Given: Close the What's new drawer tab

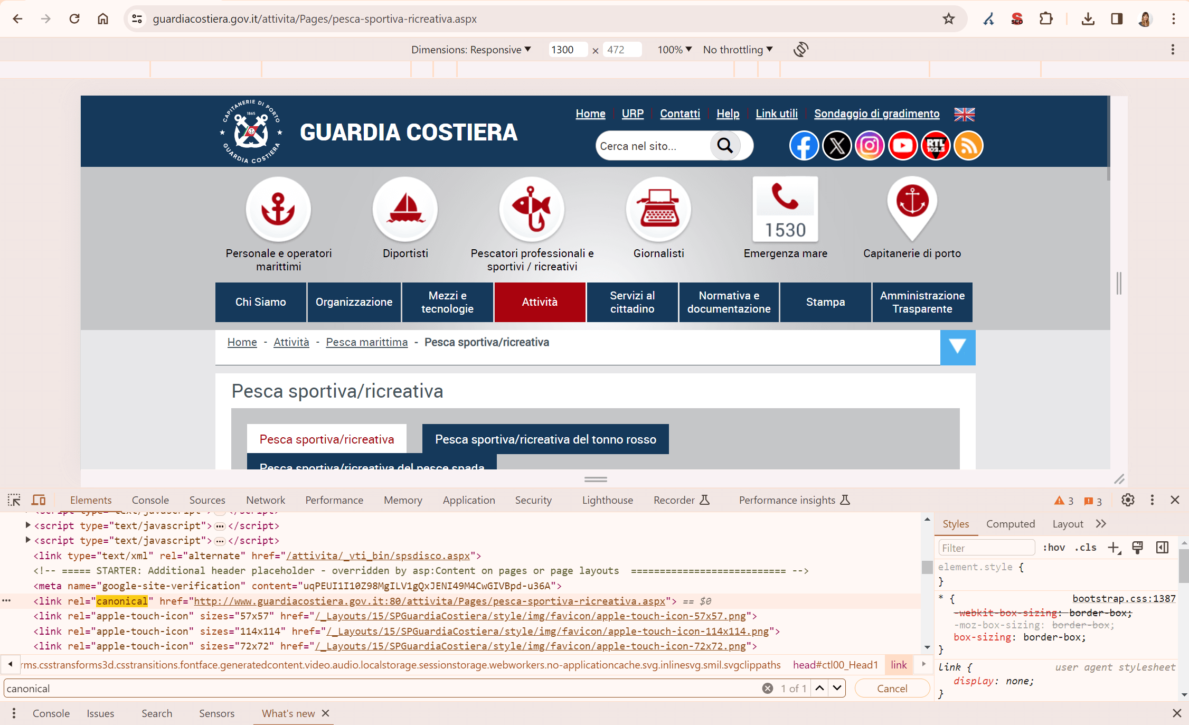Looking at the screenshot, I should (x=326, y=713).
